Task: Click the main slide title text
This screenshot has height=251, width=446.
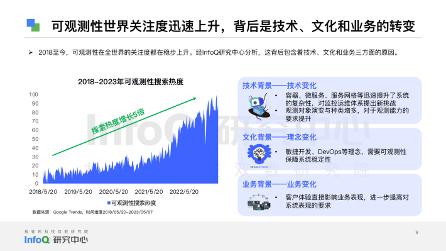Action: (233, 26)
